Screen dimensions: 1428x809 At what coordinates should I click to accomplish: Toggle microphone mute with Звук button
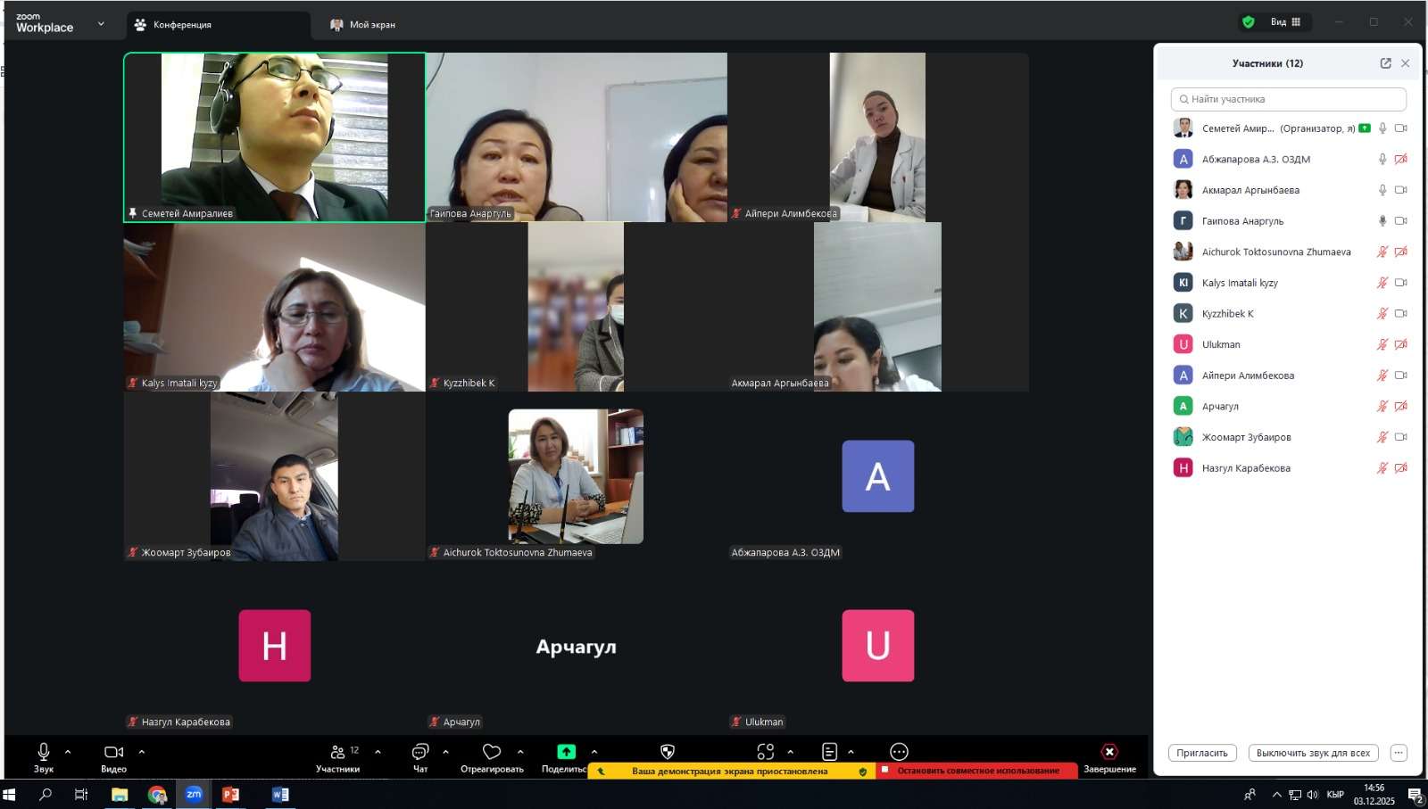click(43, 752)
